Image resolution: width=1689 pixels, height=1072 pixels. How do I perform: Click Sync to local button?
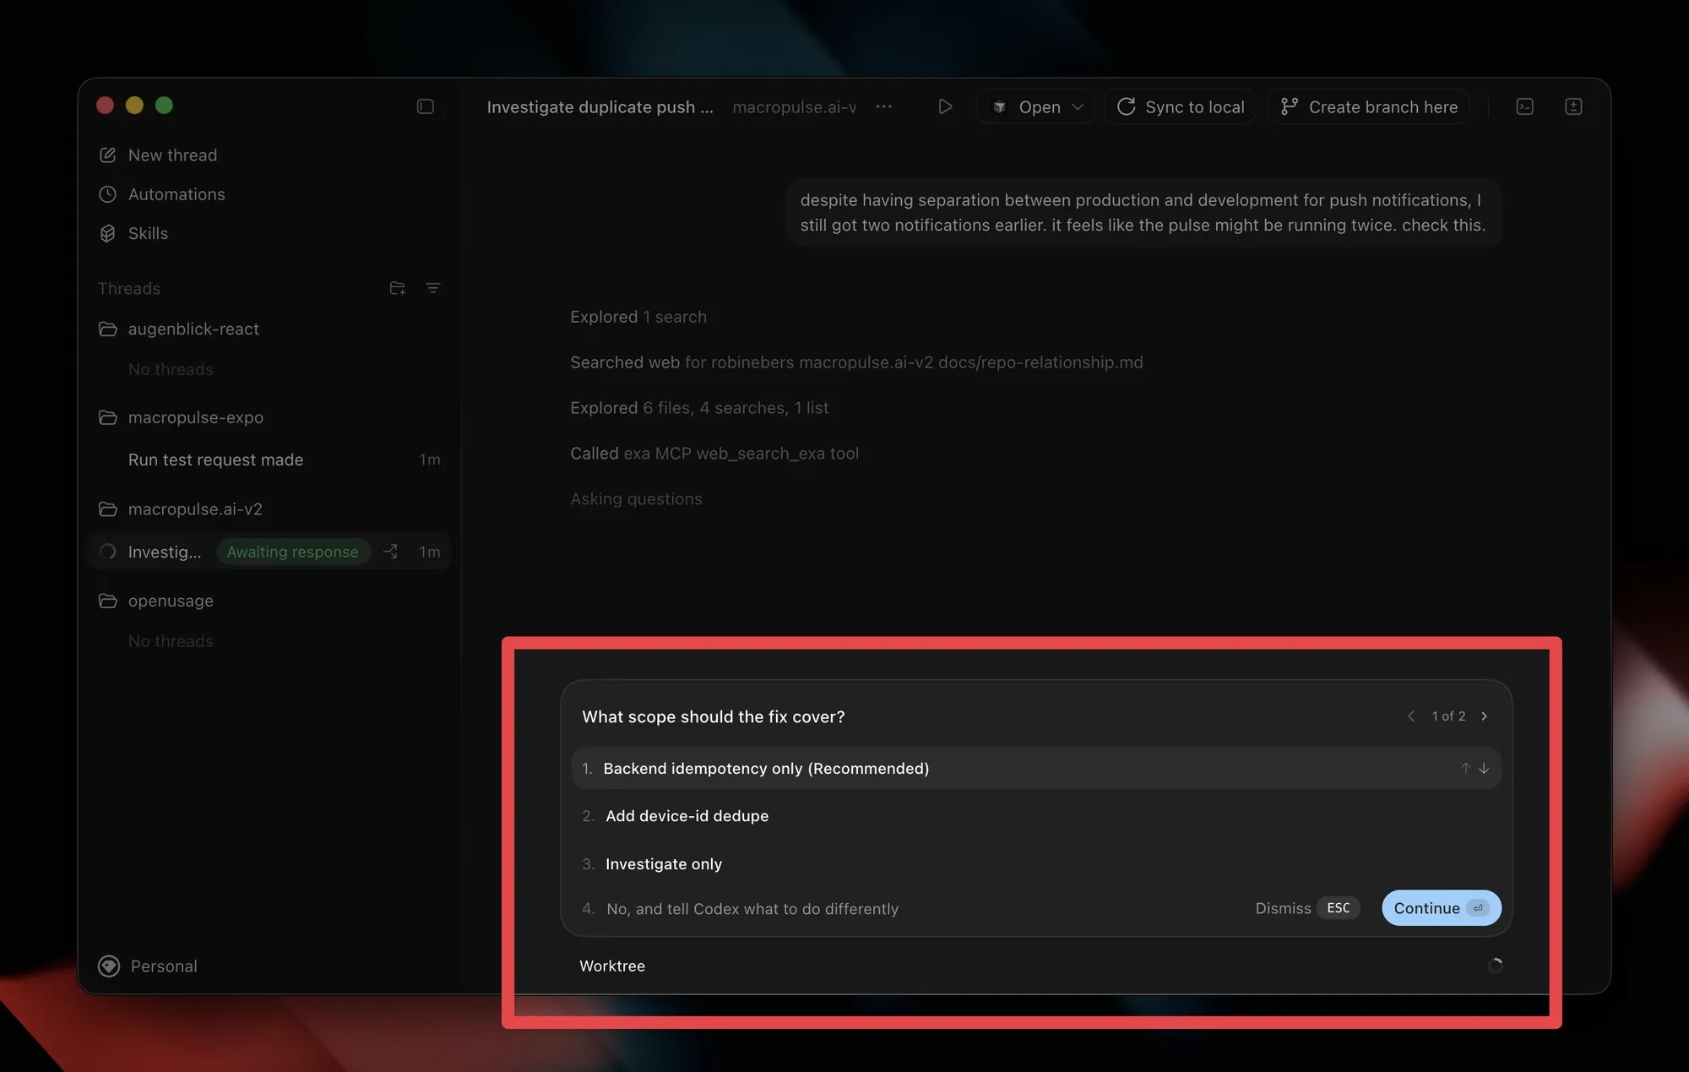pos(1181,106)
